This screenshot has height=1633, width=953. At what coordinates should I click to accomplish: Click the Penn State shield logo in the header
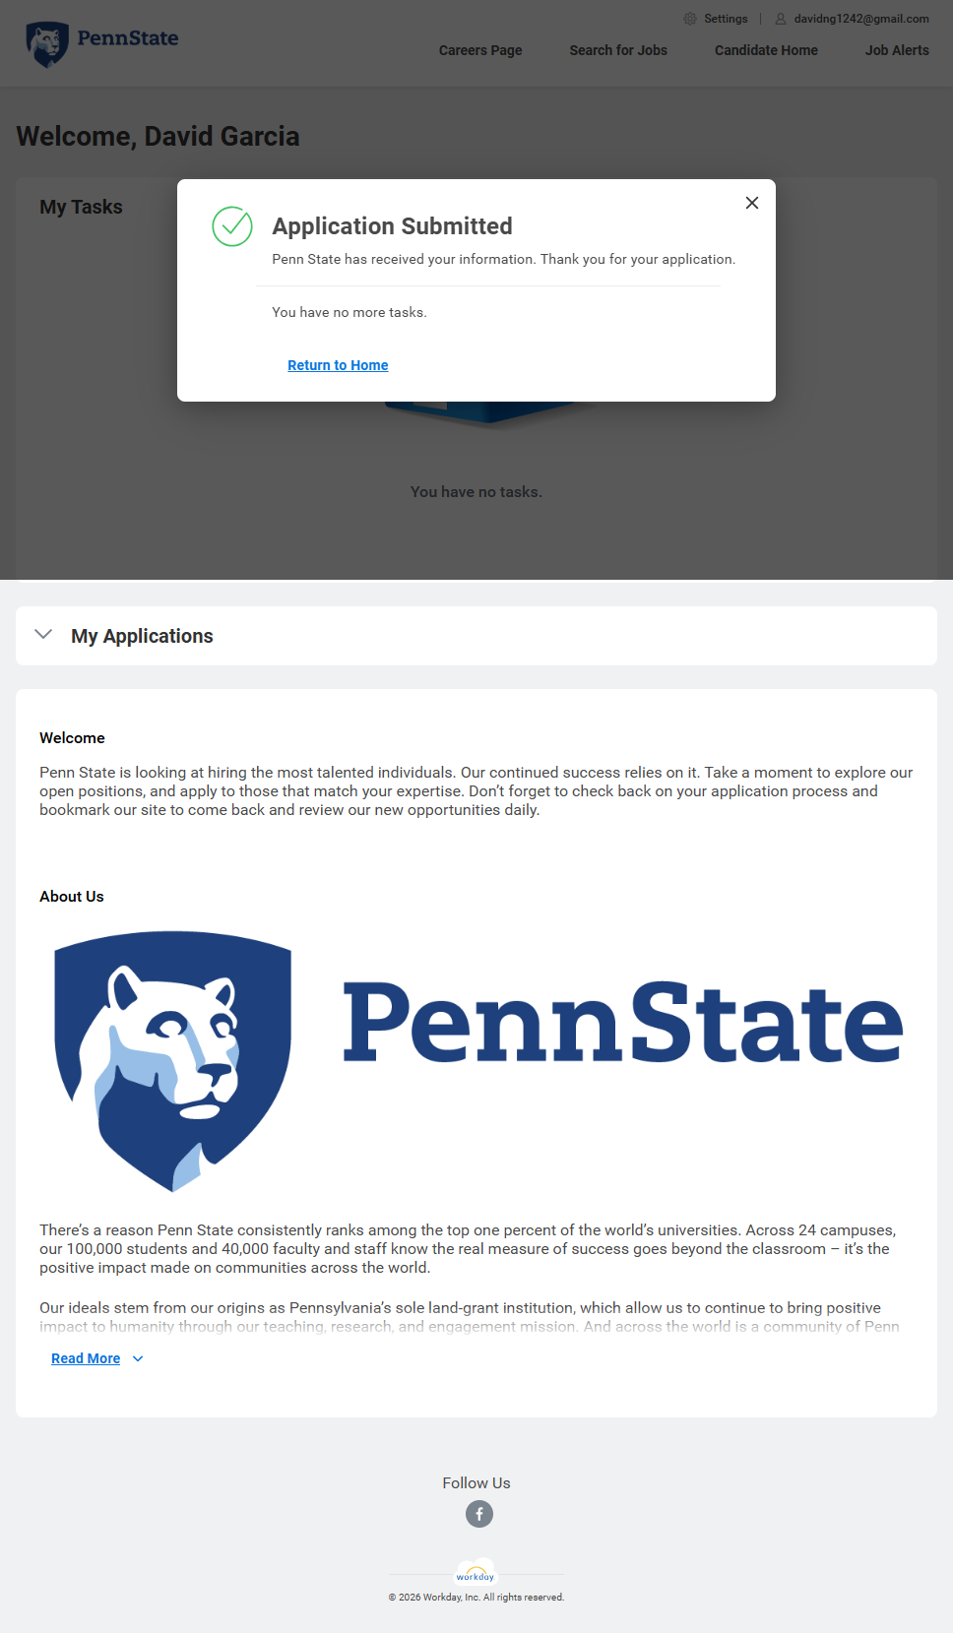47,44
